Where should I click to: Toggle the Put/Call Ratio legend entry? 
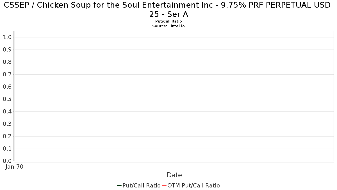pyautogui.click(x=141, y=185)
